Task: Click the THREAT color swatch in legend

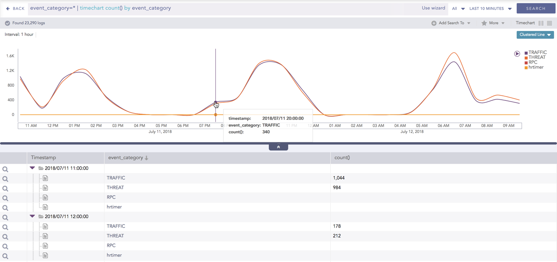Action: [526, 58]
